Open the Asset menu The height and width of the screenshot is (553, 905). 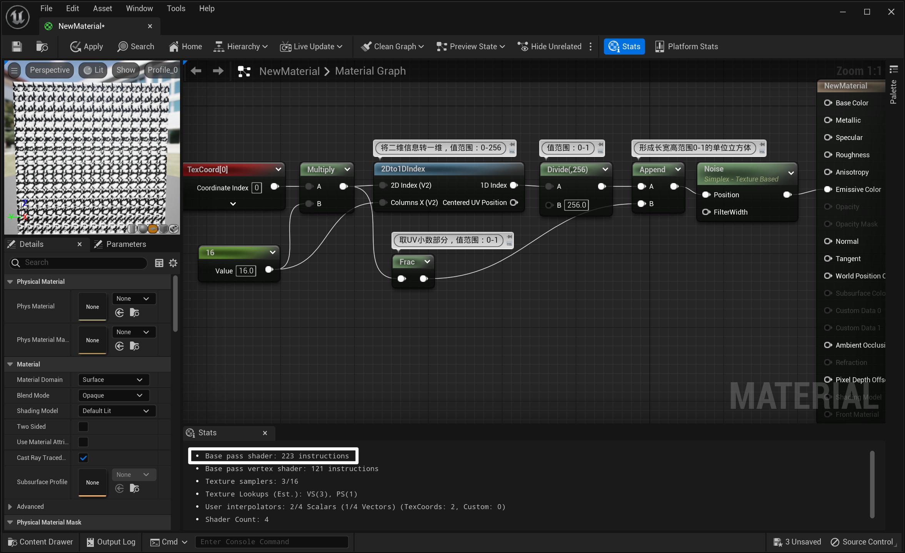click(x=102, y=8)
